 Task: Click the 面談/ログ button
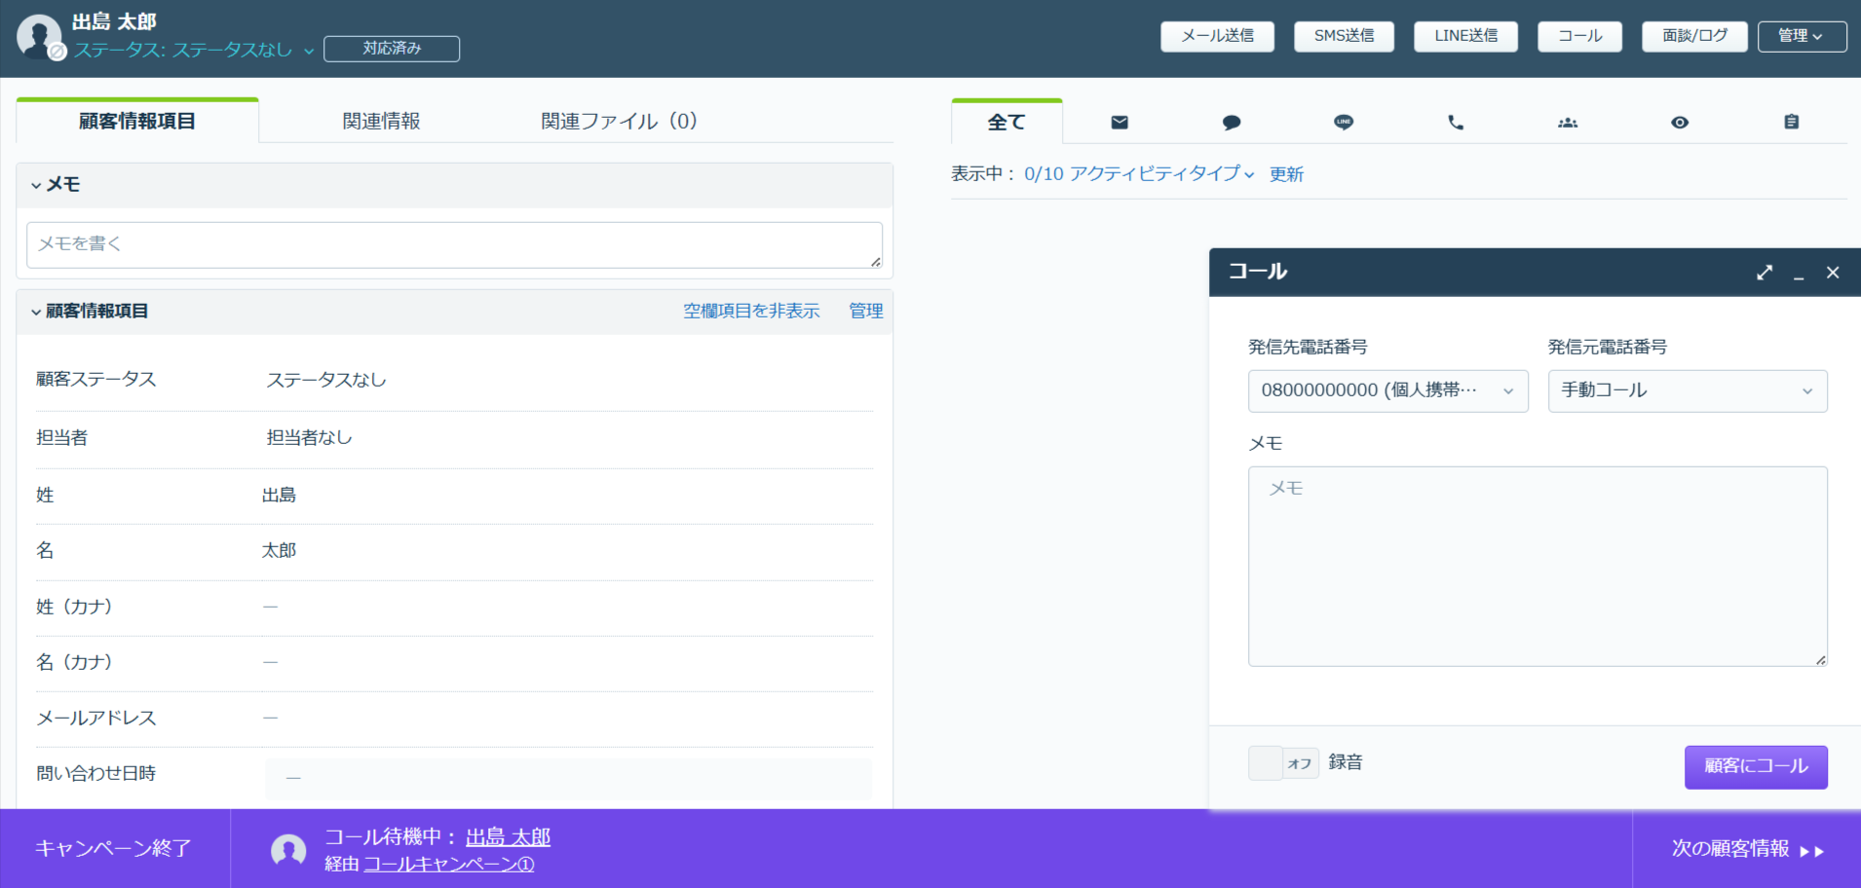tap(1694, 36)
